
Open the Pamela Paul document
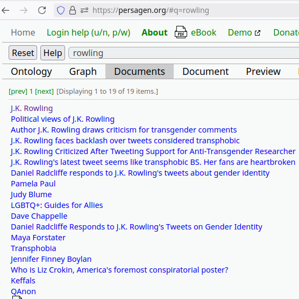click(x=33, y=184)
